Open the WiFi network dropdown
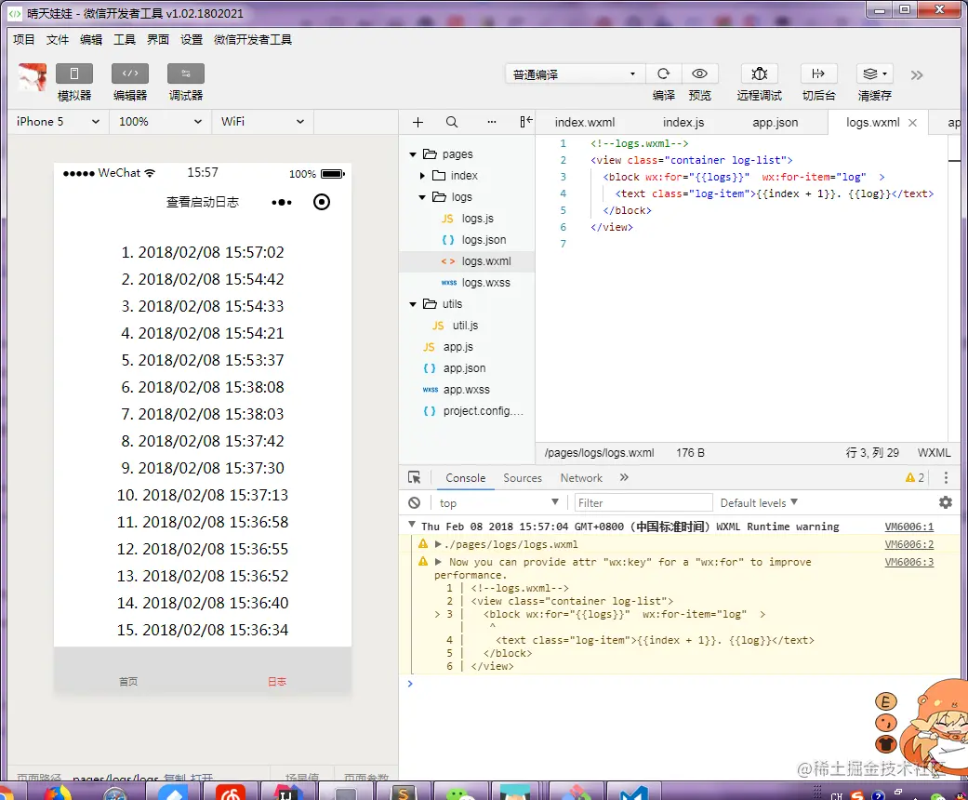This screenshot has height=800, width=968. 262,122
